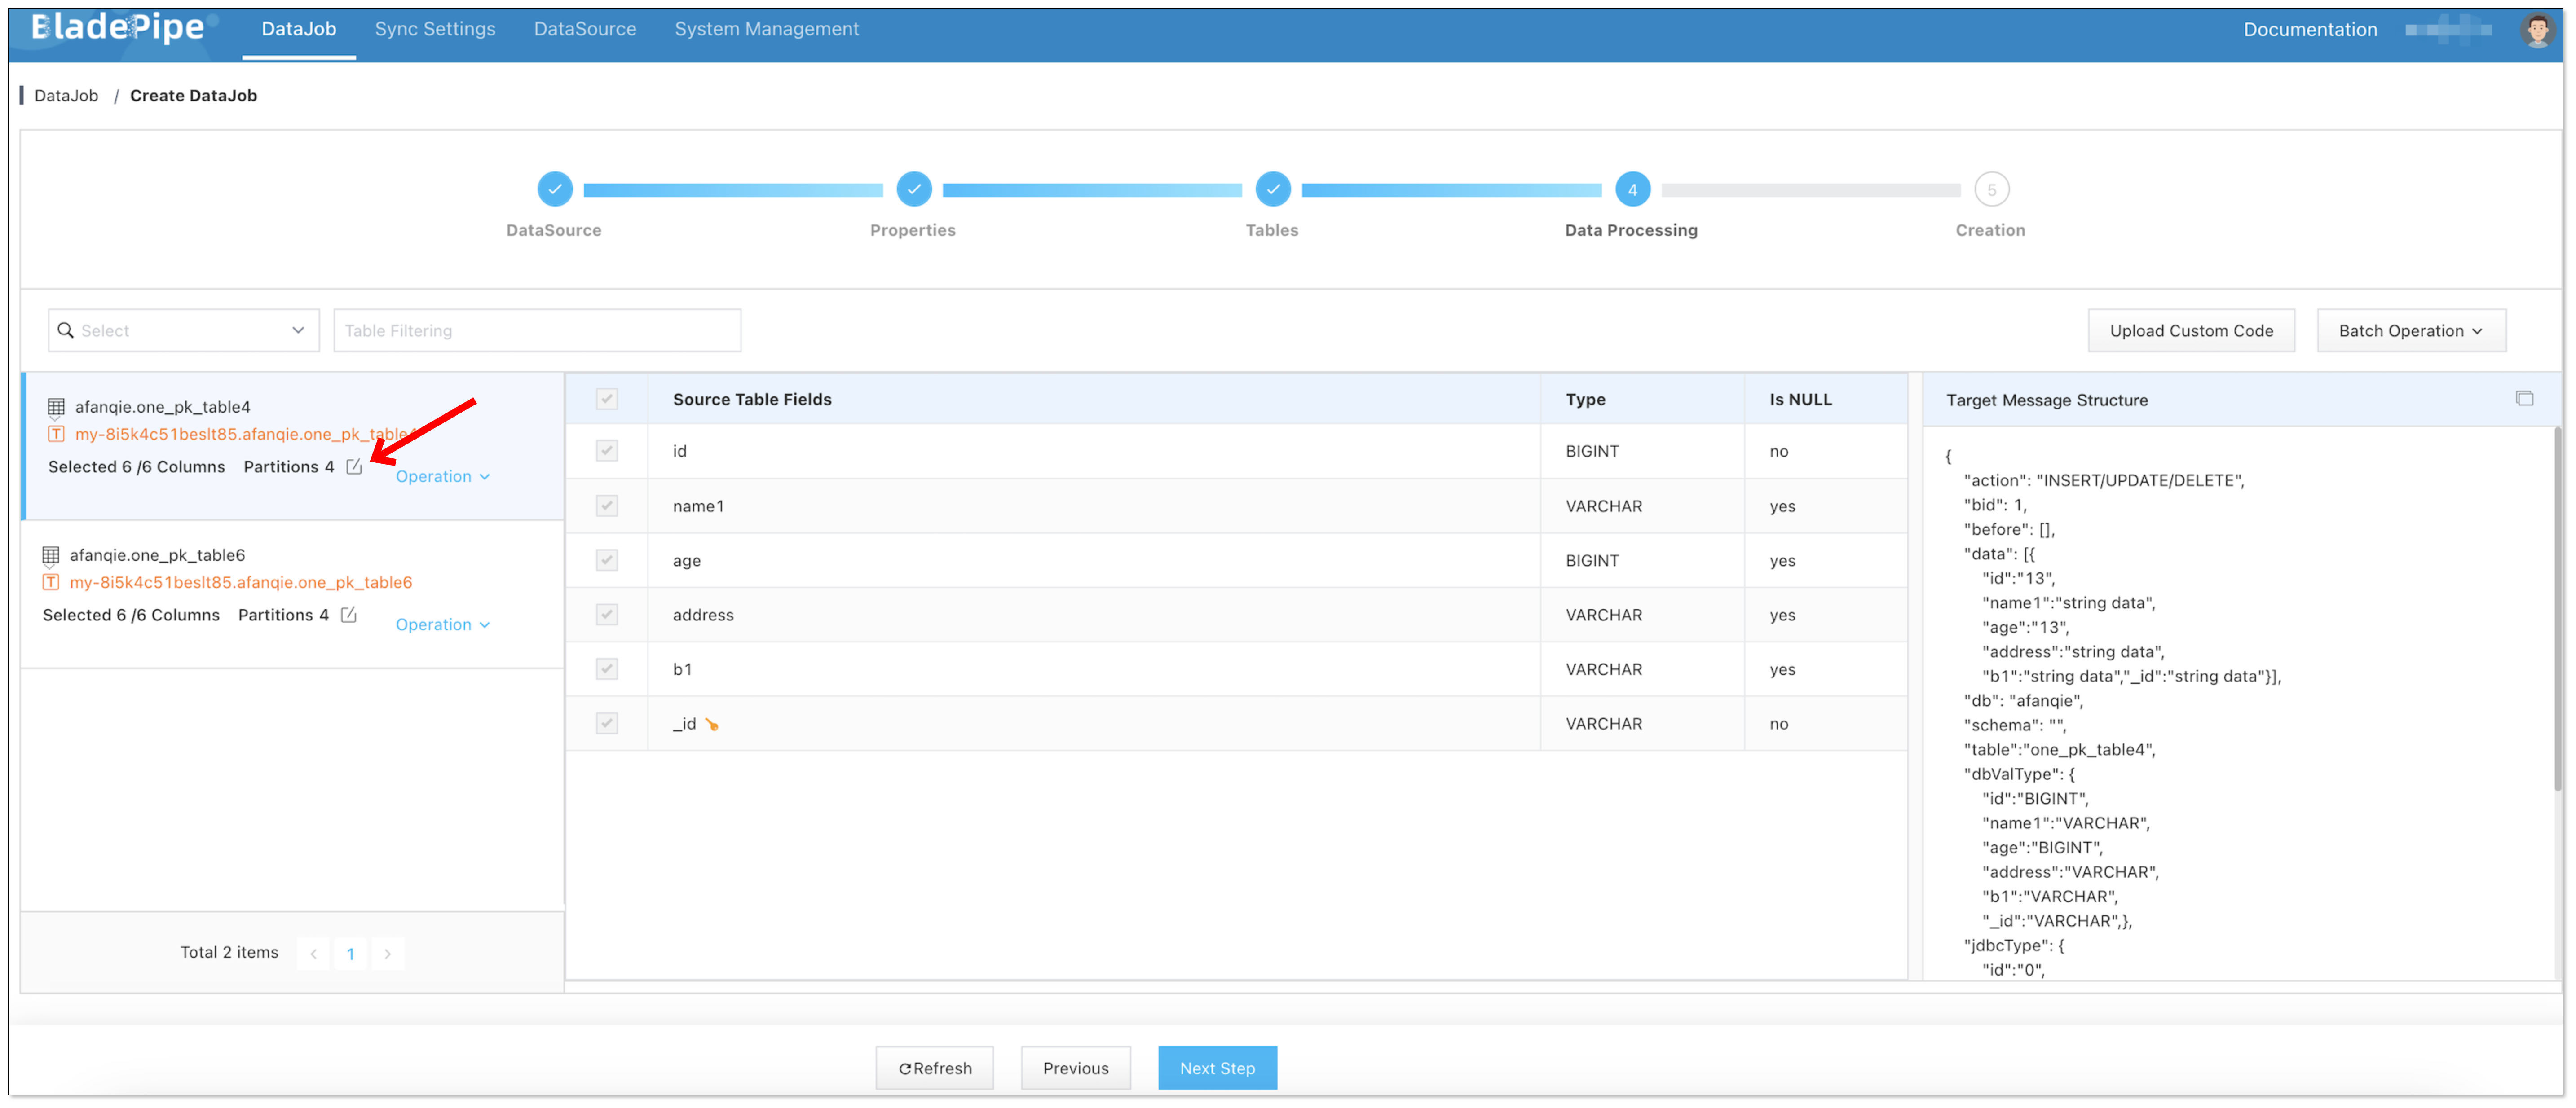Screen dimensions: 2576x1108
Task: Click the Next Step button
Action: (x=1217, y=1068)
